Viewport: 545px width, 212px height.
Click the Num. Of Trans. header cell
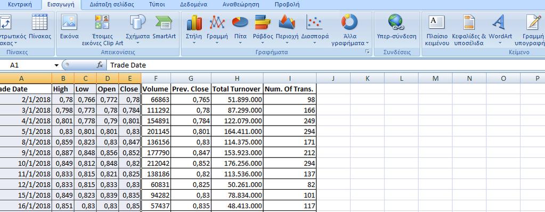[x=289, y=89]
